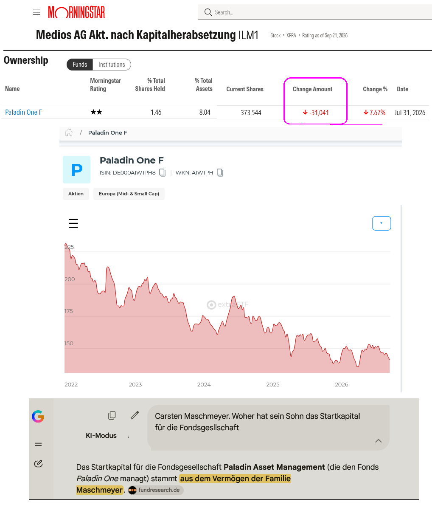Edit the query with pencil icon
The height and width of the screenshot is (513, 432).
click(135, 415)
